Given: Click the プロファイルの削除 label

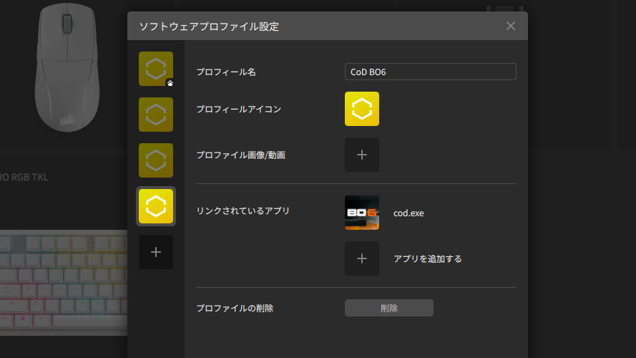Looking at the screenshot, I should [x=235, y=309].
